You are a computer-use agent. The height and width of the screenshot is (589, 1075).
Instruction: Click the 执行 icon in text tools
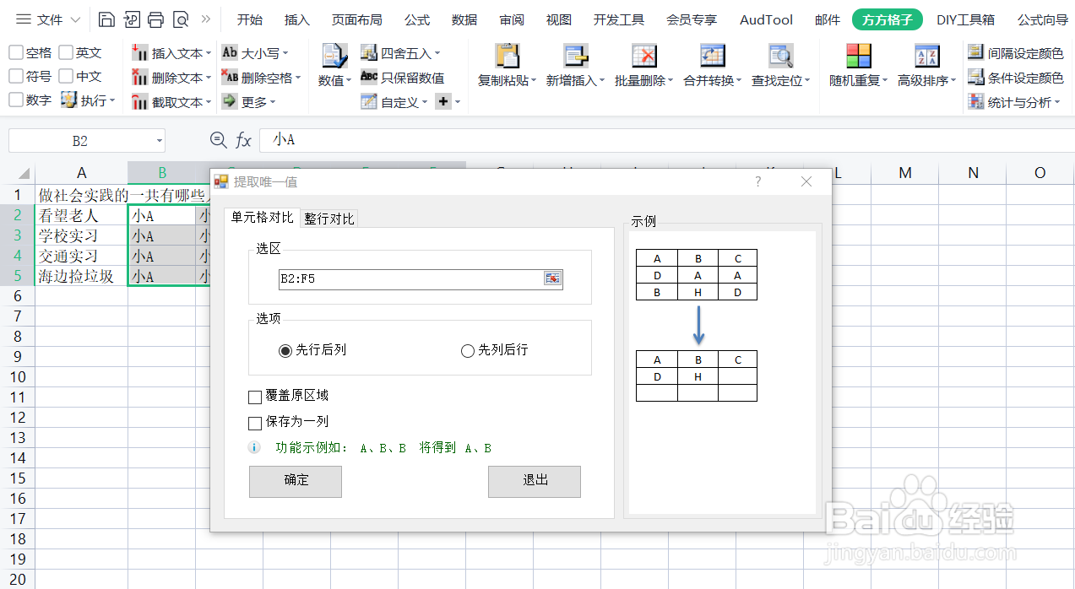[69, 100]
